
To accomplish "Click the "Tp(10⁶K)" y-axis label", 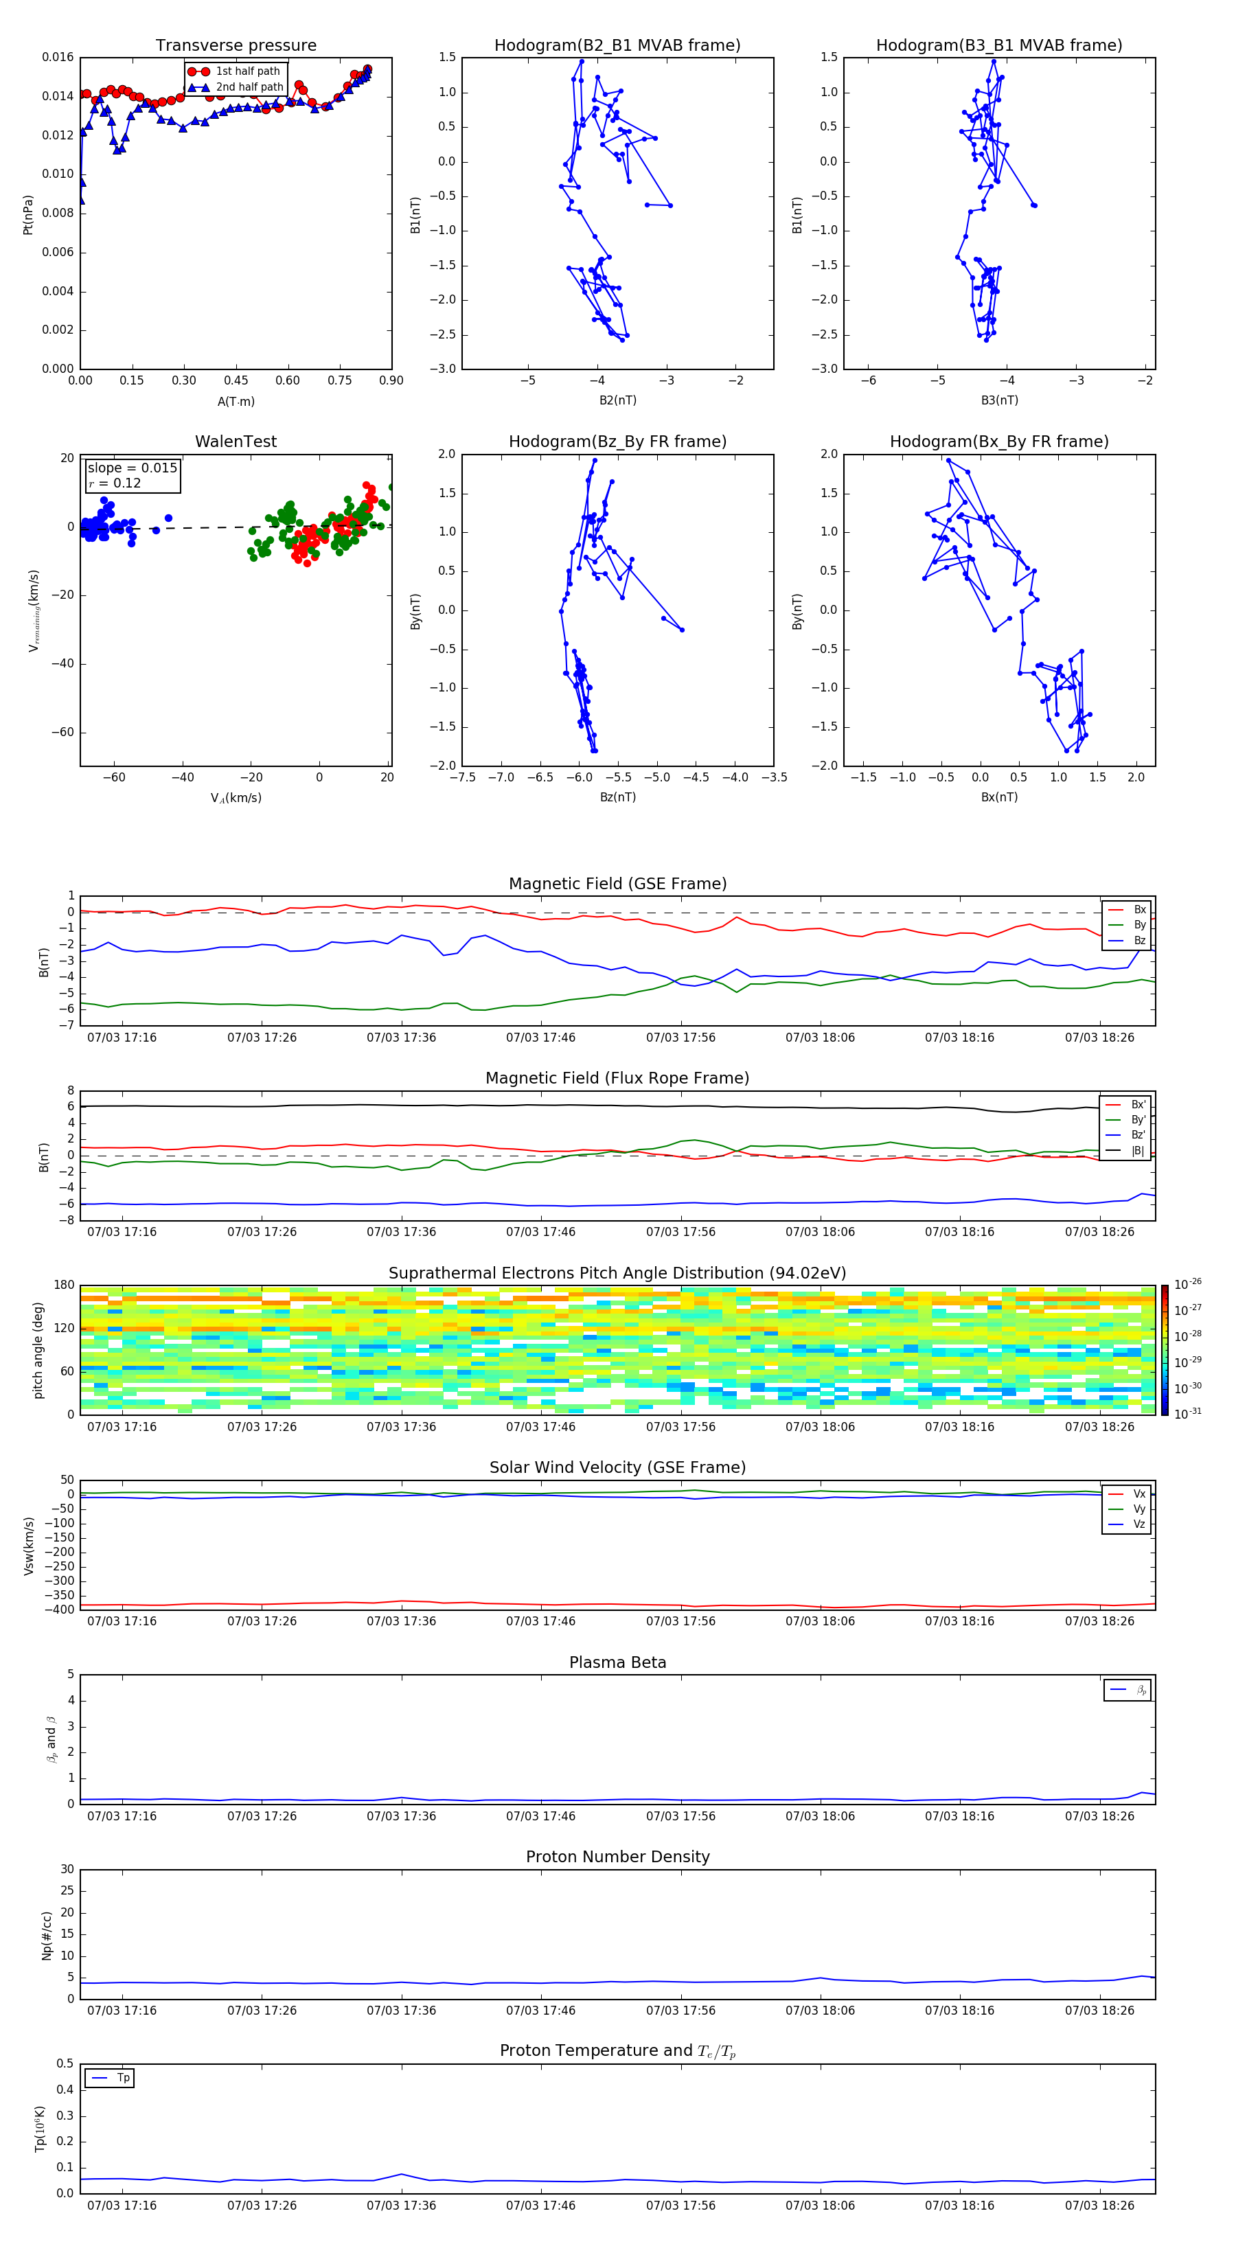I will click(x=40, y=2129).
